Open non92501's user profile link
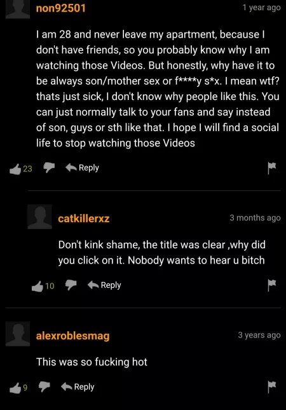 click(x=61, y=8)
